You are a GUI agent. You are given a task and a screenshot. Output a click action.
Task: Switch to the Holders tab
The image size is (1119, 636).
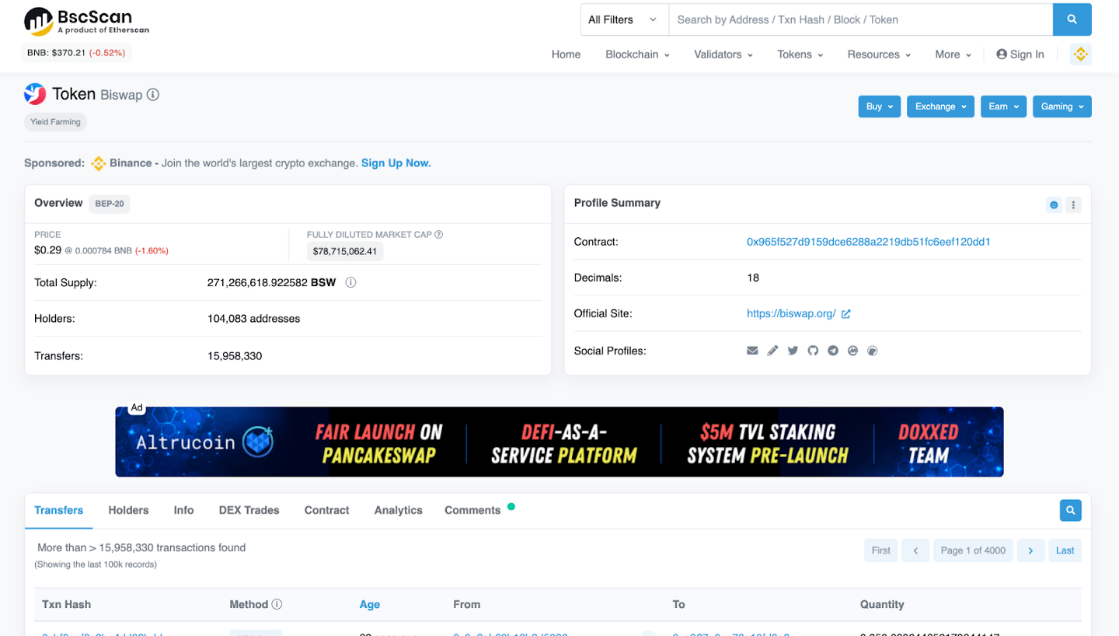click(x=128, y=510)
